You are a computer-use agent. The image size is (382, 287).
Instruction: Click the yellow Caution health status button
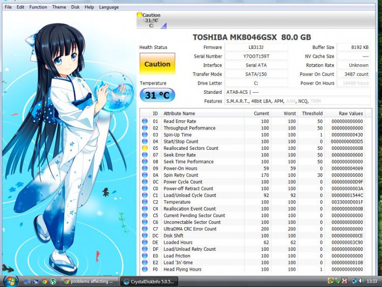pos(157,64)
